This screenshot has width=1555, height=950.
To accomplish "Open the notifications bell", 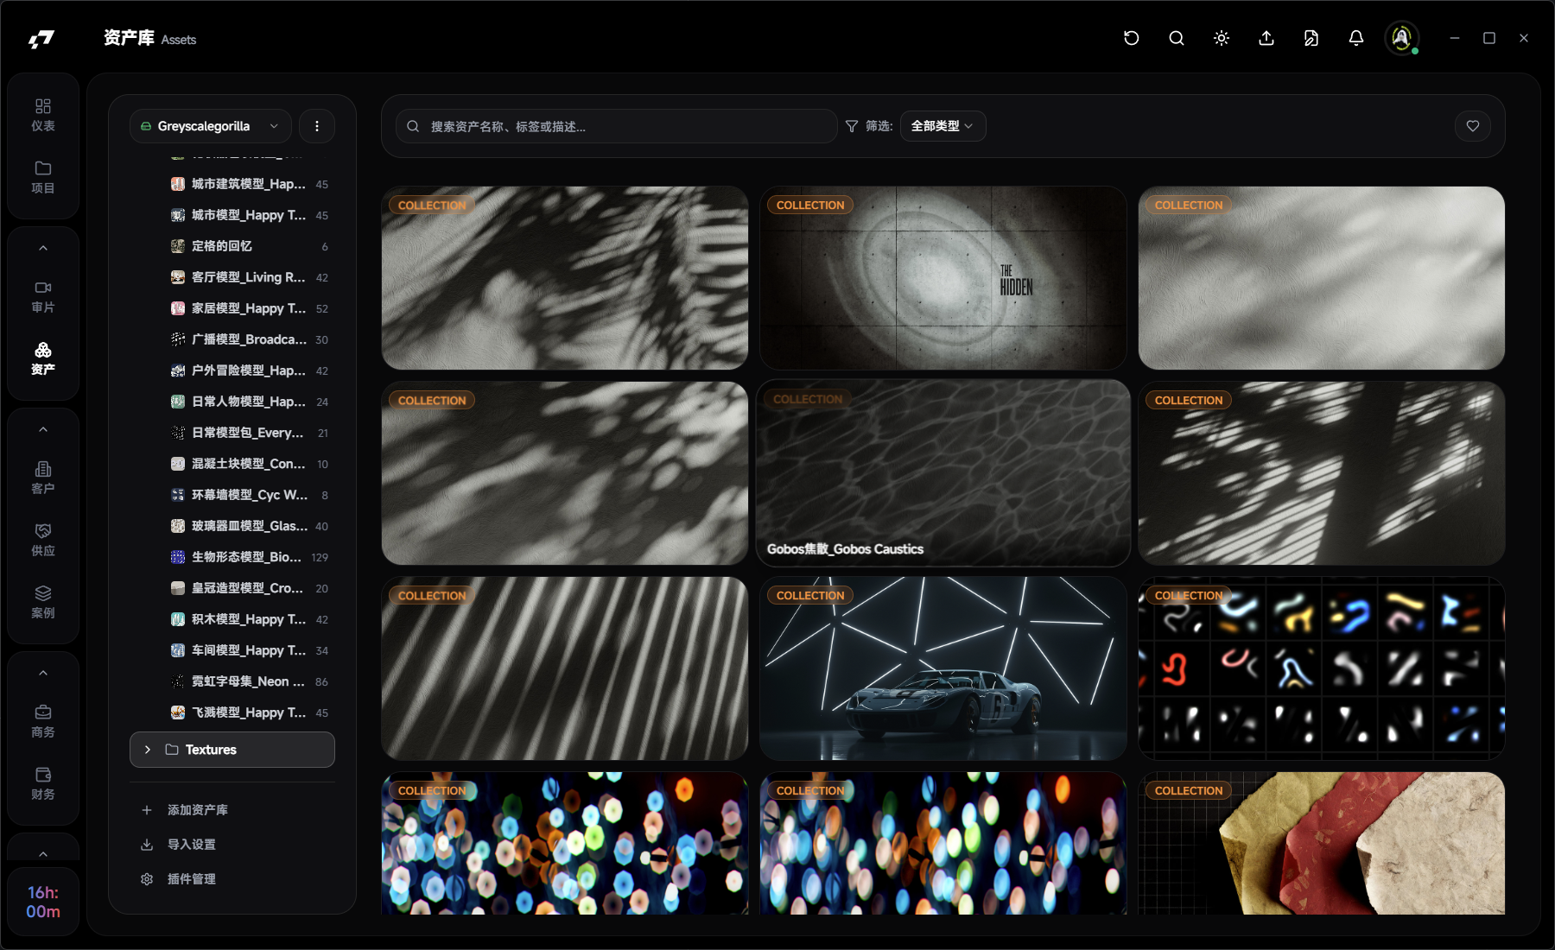I will (1355, 38).
